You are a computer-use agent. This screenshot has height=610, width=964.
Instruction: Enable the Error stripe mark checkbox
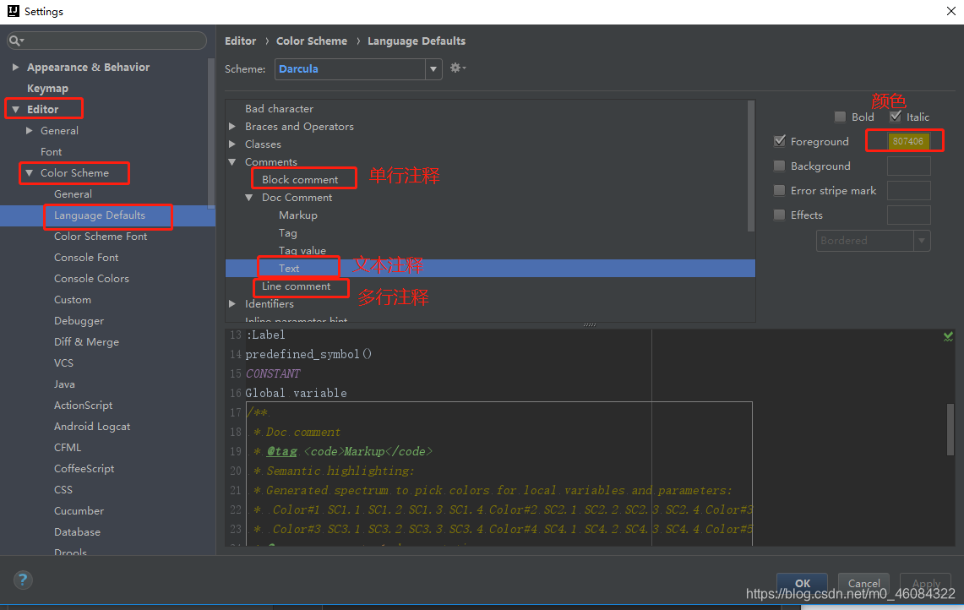tap(780, 191)
